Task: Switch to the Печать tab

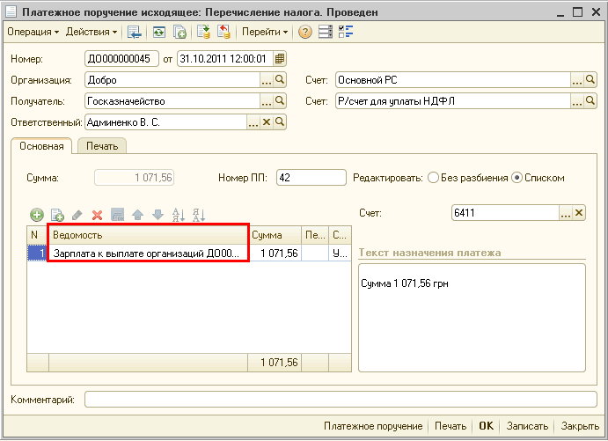Action: click(x=102, y=146)
